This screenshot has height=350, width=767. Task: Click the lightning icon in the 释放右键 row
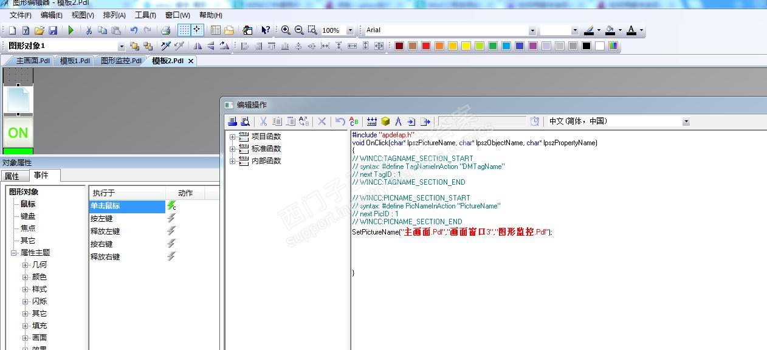pyautogui.click(x=171, y=256)
